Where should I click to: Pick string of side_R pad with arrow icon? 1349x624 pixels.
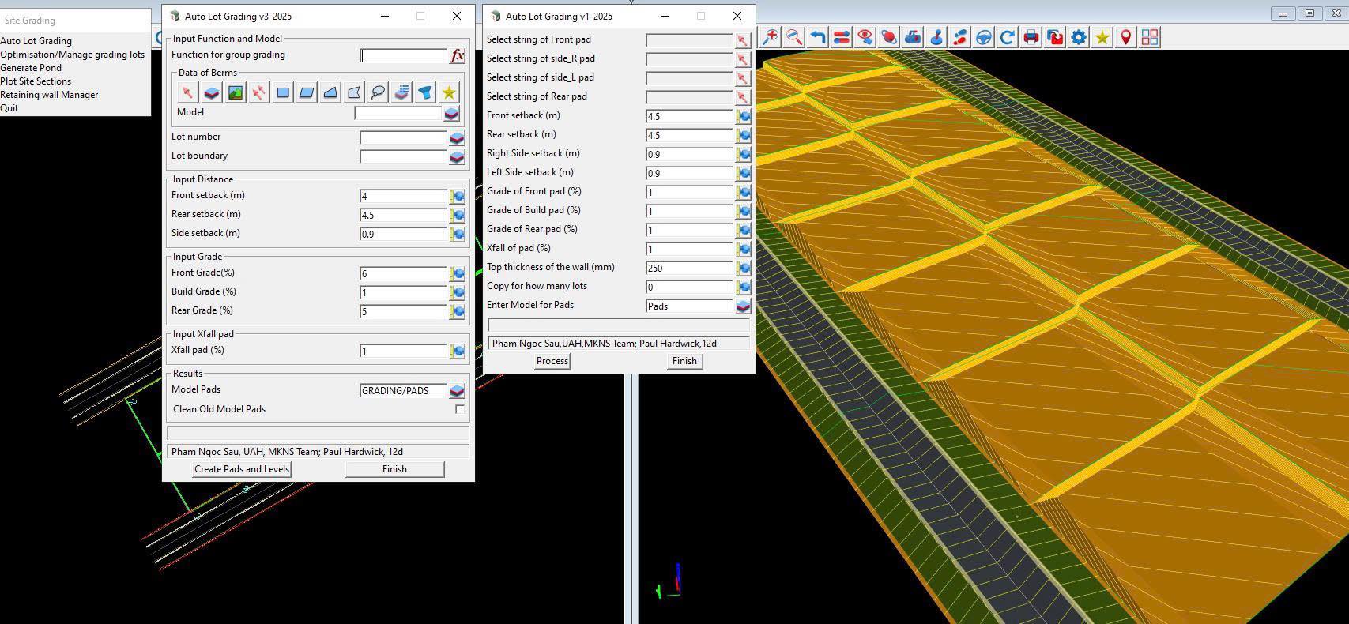[x=742, y=59]
